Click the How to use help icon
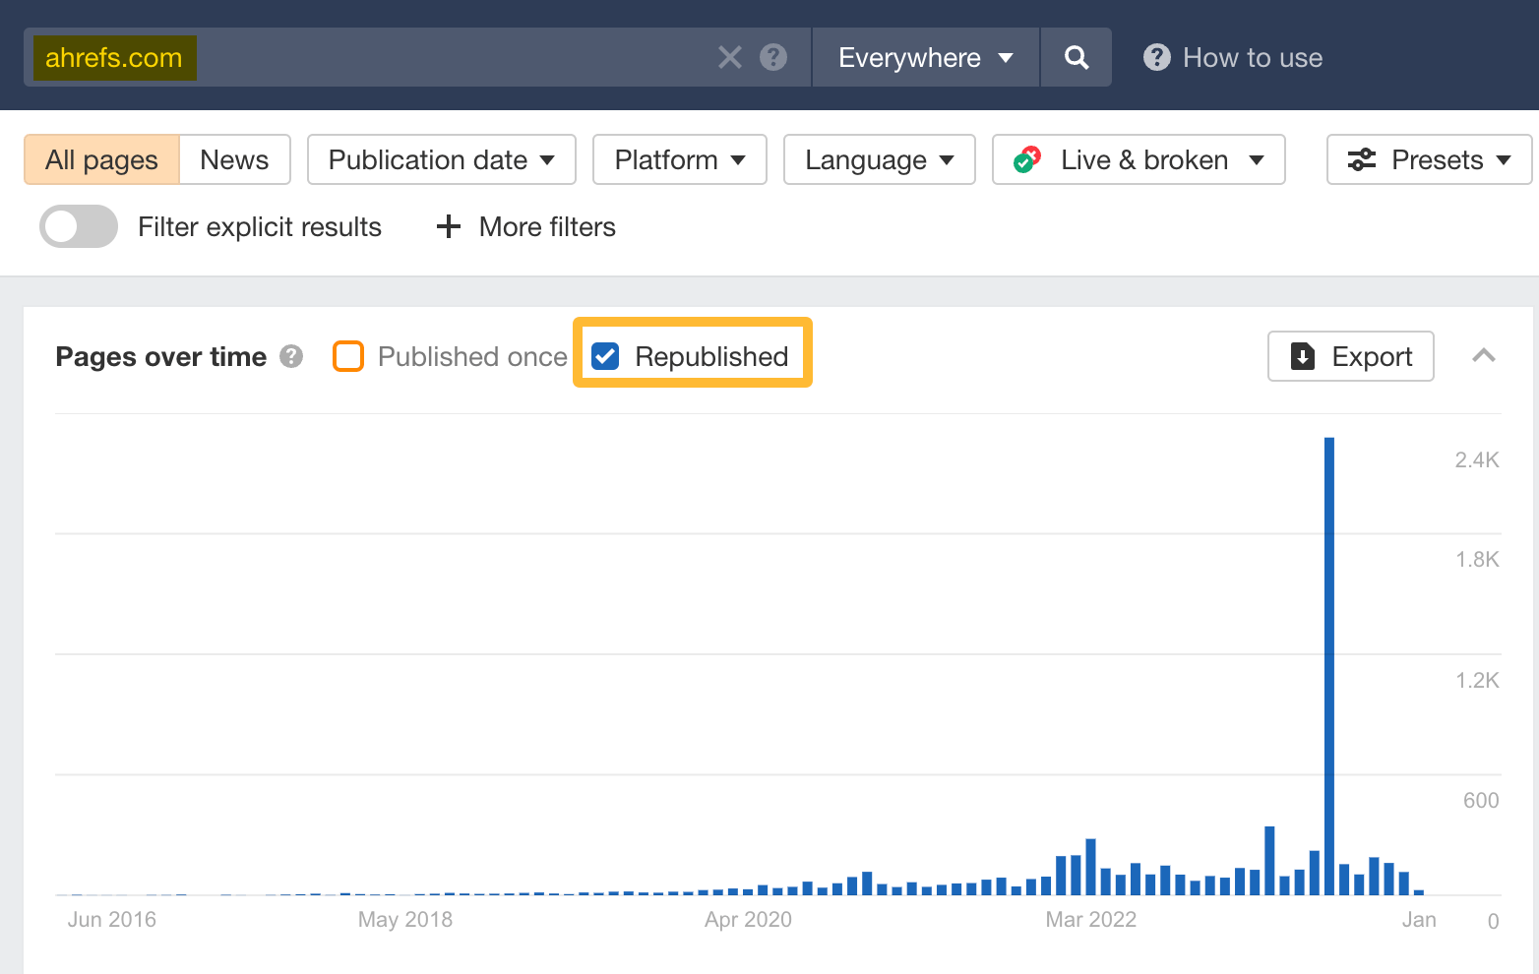This screenshot has width=1539, height=974. click(1156, 57)
